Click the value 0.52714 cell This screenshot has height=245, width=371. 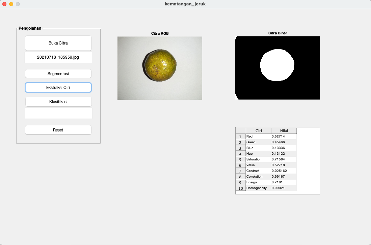[x=284, y=136]
